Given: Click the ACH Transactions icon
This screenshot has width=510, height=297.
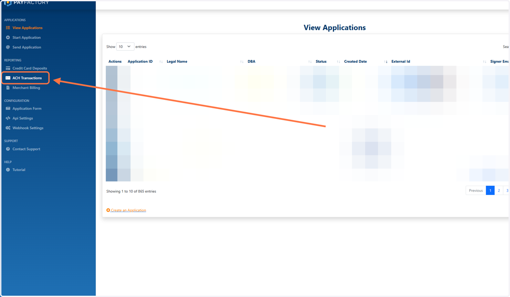Looking at the screenshot, I should (8, 78).
